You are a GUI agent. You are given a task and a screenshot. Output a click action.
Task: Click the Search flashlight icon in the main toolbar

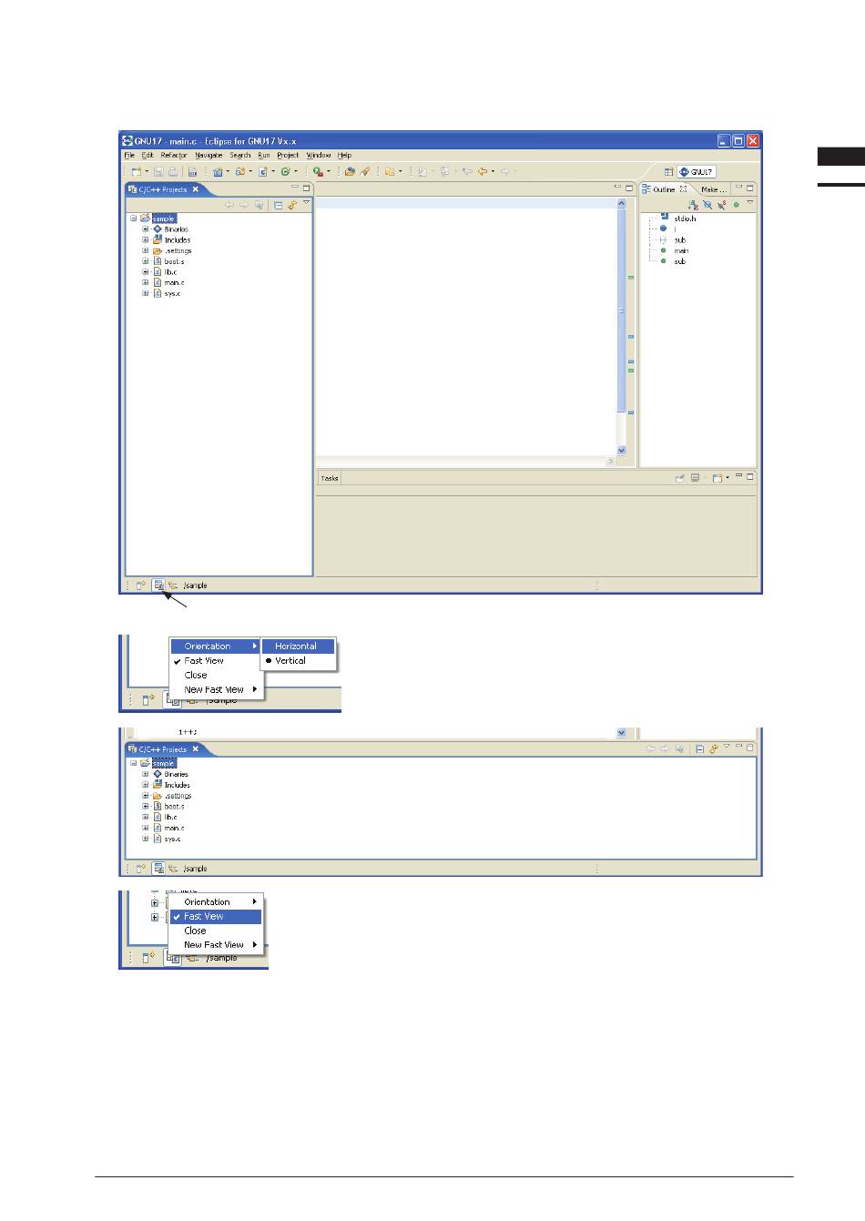[x=364, y=171]
